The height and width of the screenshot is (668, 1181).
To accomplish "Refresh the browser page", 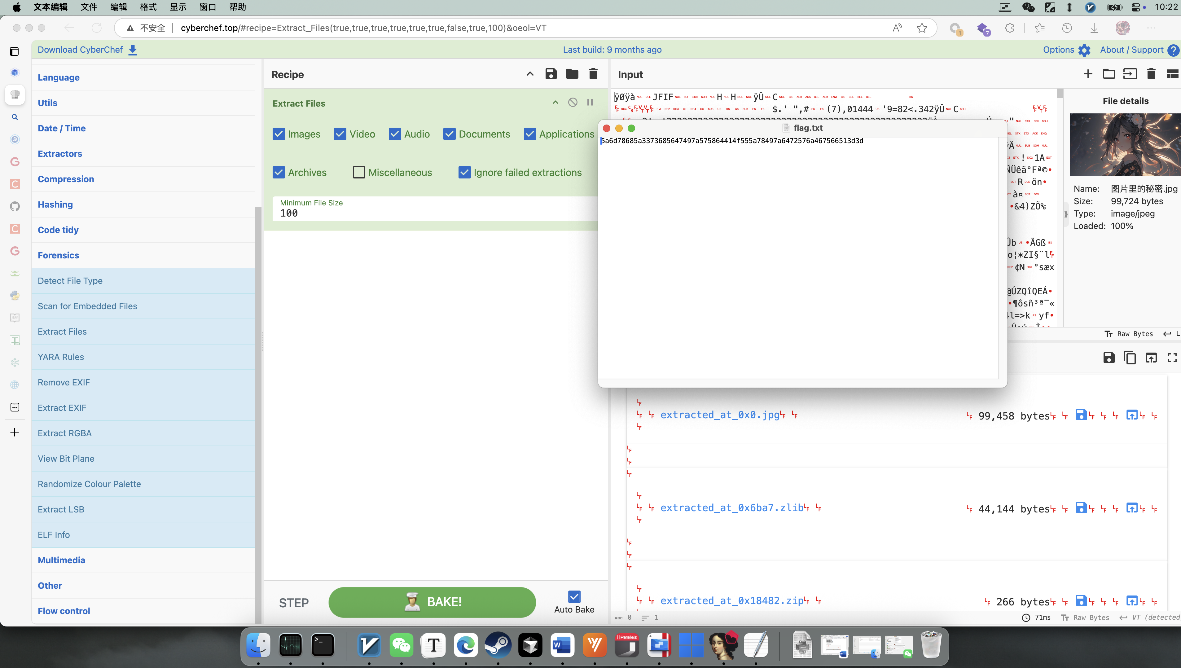I will [97, 28].
